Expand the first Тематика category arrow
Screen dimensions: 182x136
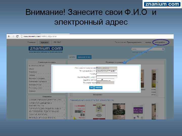click(64, 100)
